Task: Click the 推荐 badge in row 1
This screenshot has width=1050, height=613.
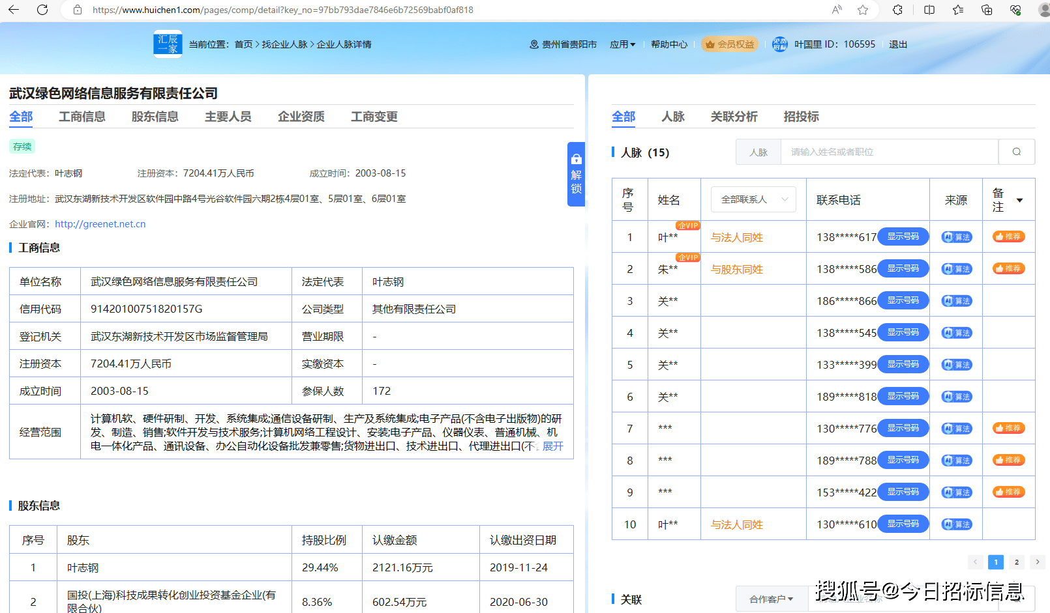Action: tap(1009, 236)
